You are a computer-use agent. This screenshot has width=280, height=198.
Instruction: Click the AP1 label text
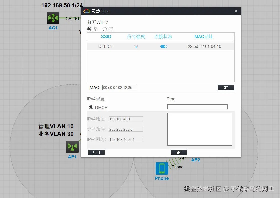click(x=72, y=157)
